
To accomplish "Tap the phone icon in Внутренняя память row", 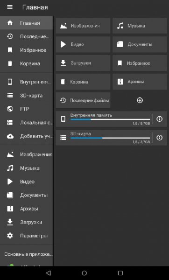I will click(63, 119).
